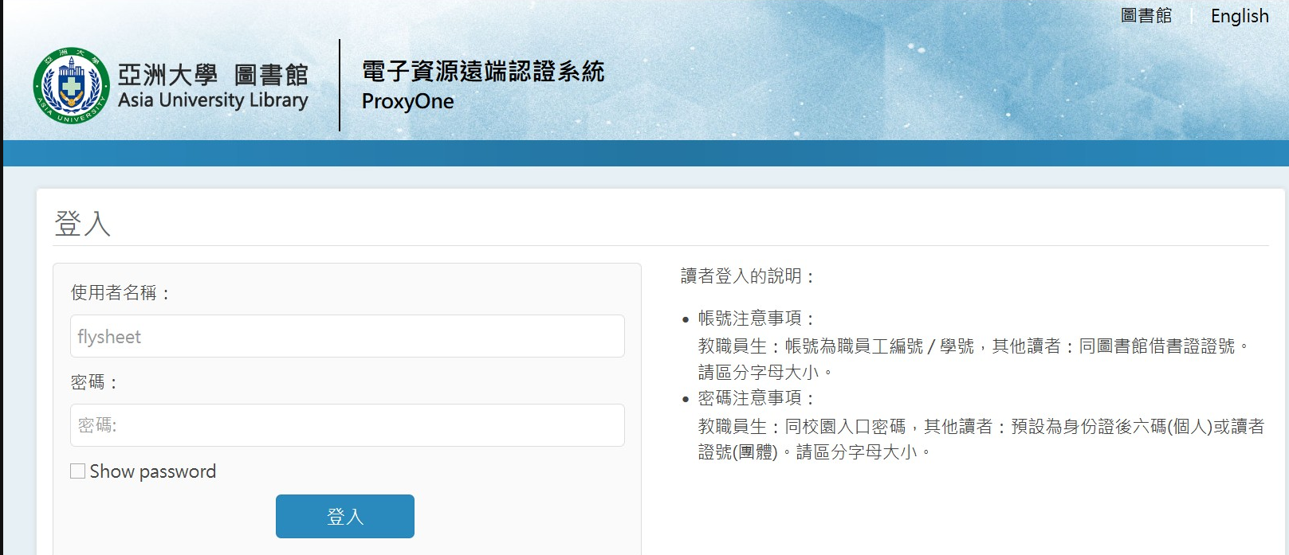Click the ProxyOne system name
This screenshot has height=555, width=1289.
click(407, 102)
